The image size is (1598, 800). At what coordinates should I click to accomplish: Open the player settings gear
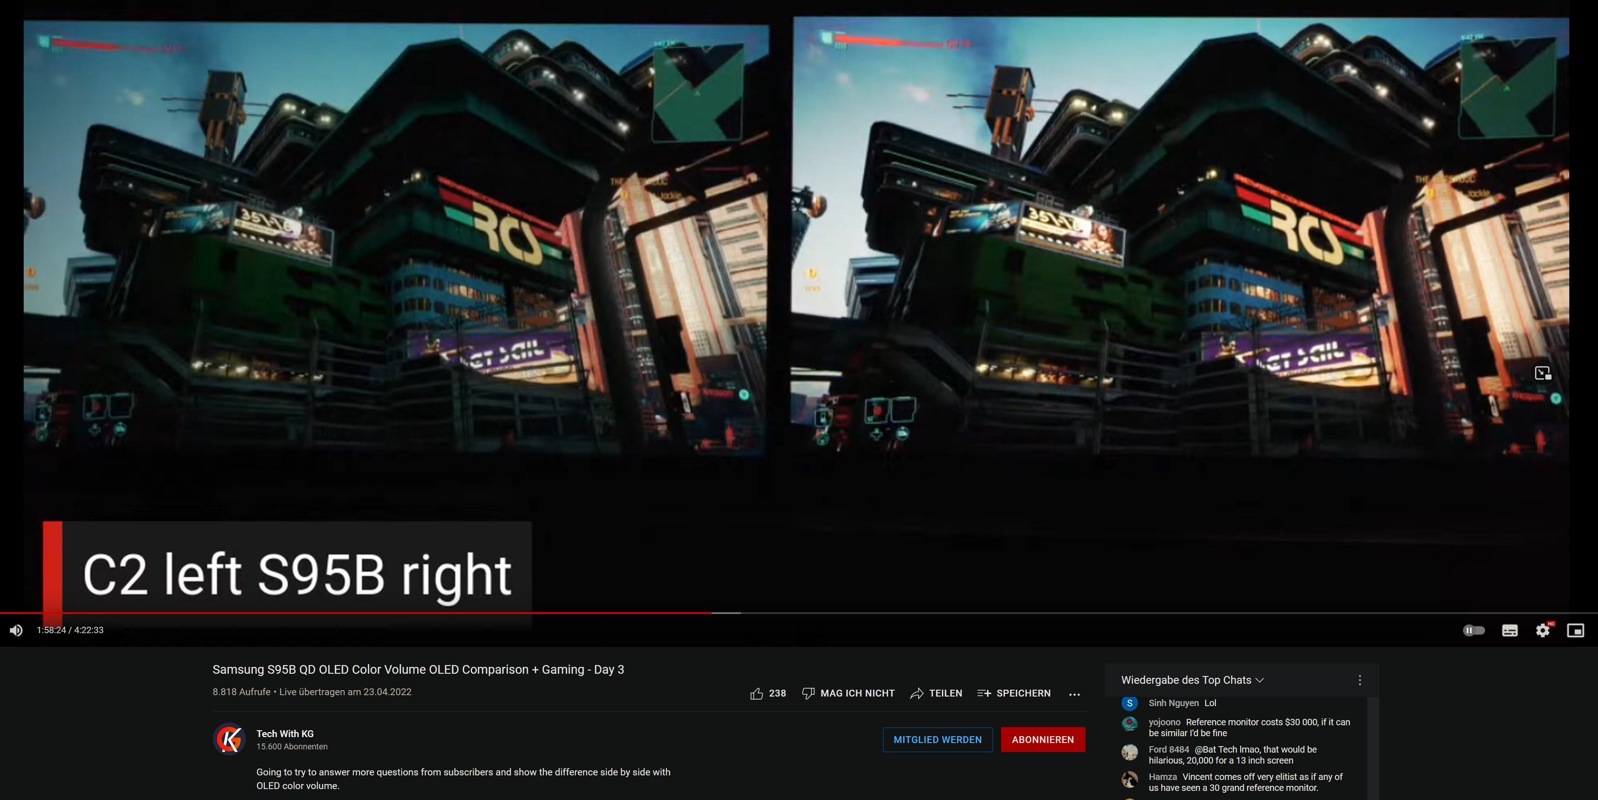click(x=1543, y=630)
